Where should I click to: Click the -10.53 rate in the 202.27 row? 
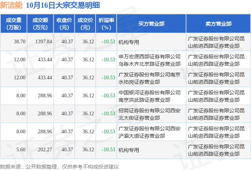pos(109,150)
